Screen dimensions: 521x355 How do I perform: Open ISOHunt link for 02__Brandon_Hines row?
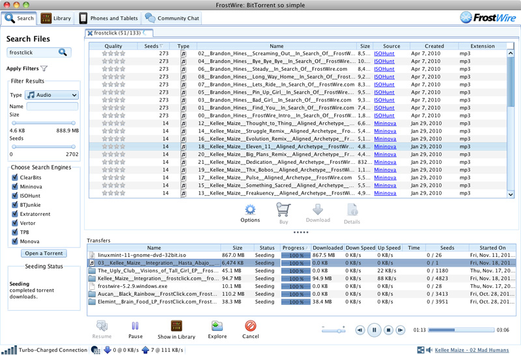pyautogui.click(x=384, y=53)
